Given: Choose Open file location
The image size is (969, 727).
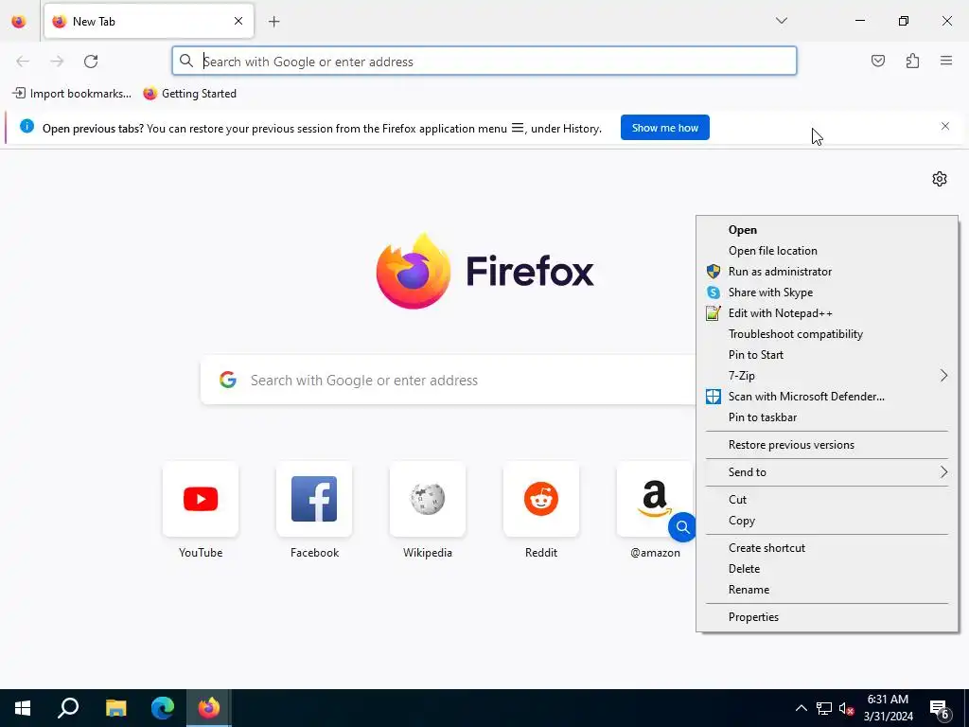Looking at the screenshot, I should tap(827, 251).
